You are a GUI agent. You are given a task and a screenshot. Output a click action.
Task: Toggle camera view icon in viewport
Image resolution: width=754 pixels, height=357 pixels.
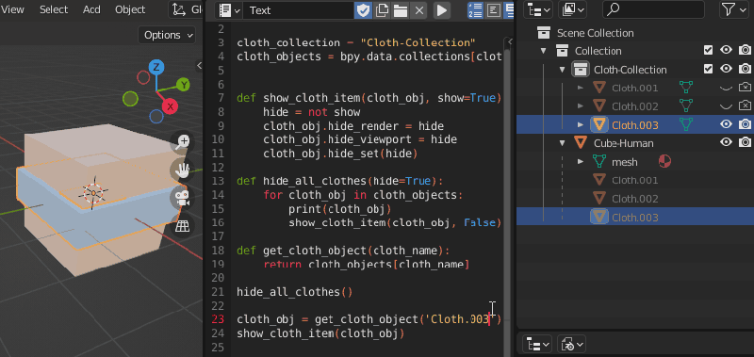(183, 198)
